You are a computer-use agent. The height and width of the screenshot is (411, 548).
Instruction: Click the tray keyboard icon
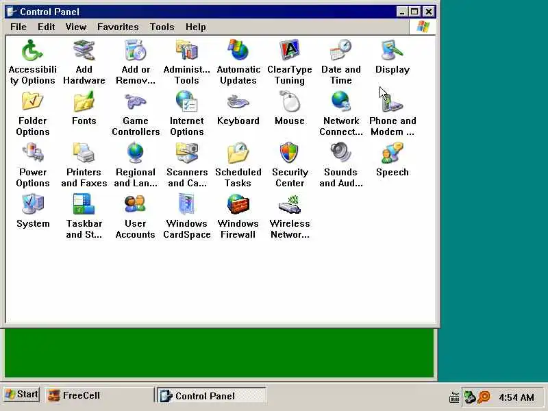[x=454, y=397]
